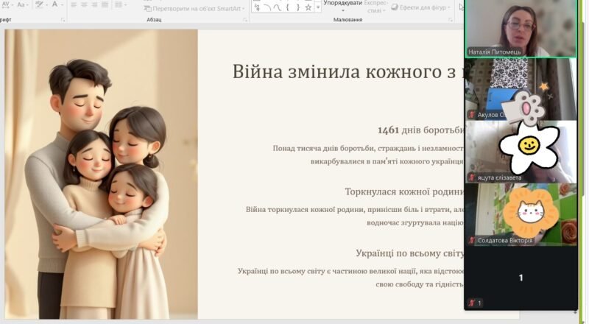Select Наталія Питомець video tile
The width and height of the screenshot is (589, 324).
coord(521,28)
